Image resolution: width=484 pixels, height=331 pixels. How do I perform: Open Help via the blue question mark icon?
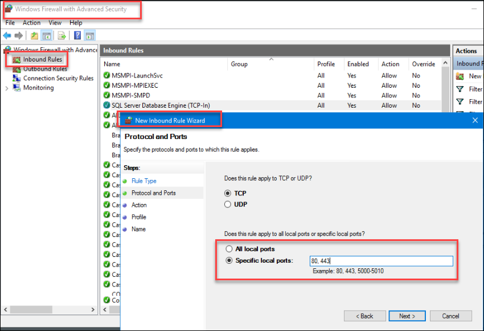pyautogui.click(x=77, y=36)
